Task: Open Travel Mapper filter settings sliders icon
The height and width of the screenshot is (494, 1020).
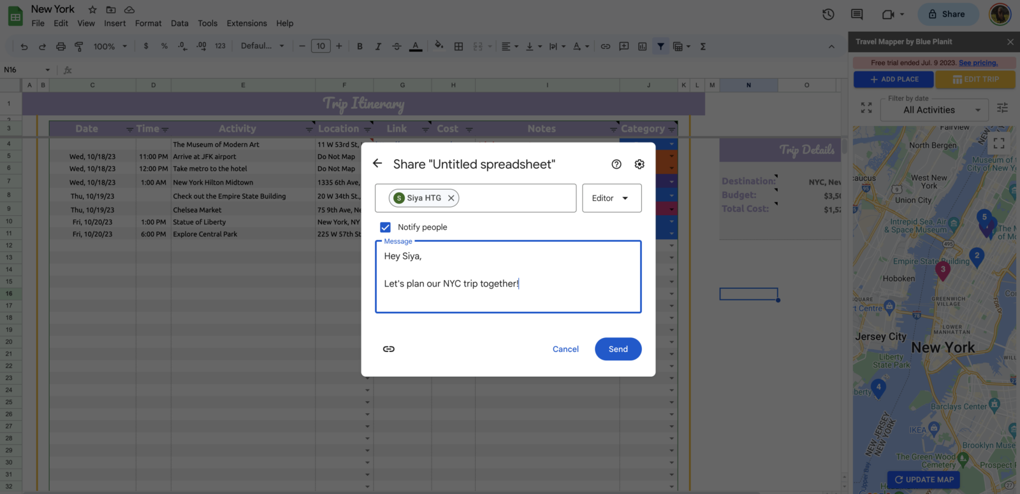Action: point(1002,108)
